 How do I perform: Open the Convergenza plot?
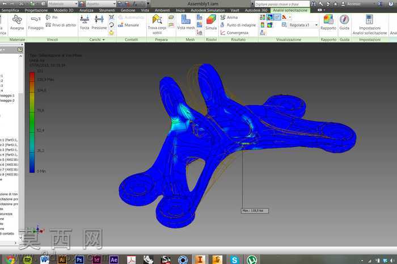point(234,33)
